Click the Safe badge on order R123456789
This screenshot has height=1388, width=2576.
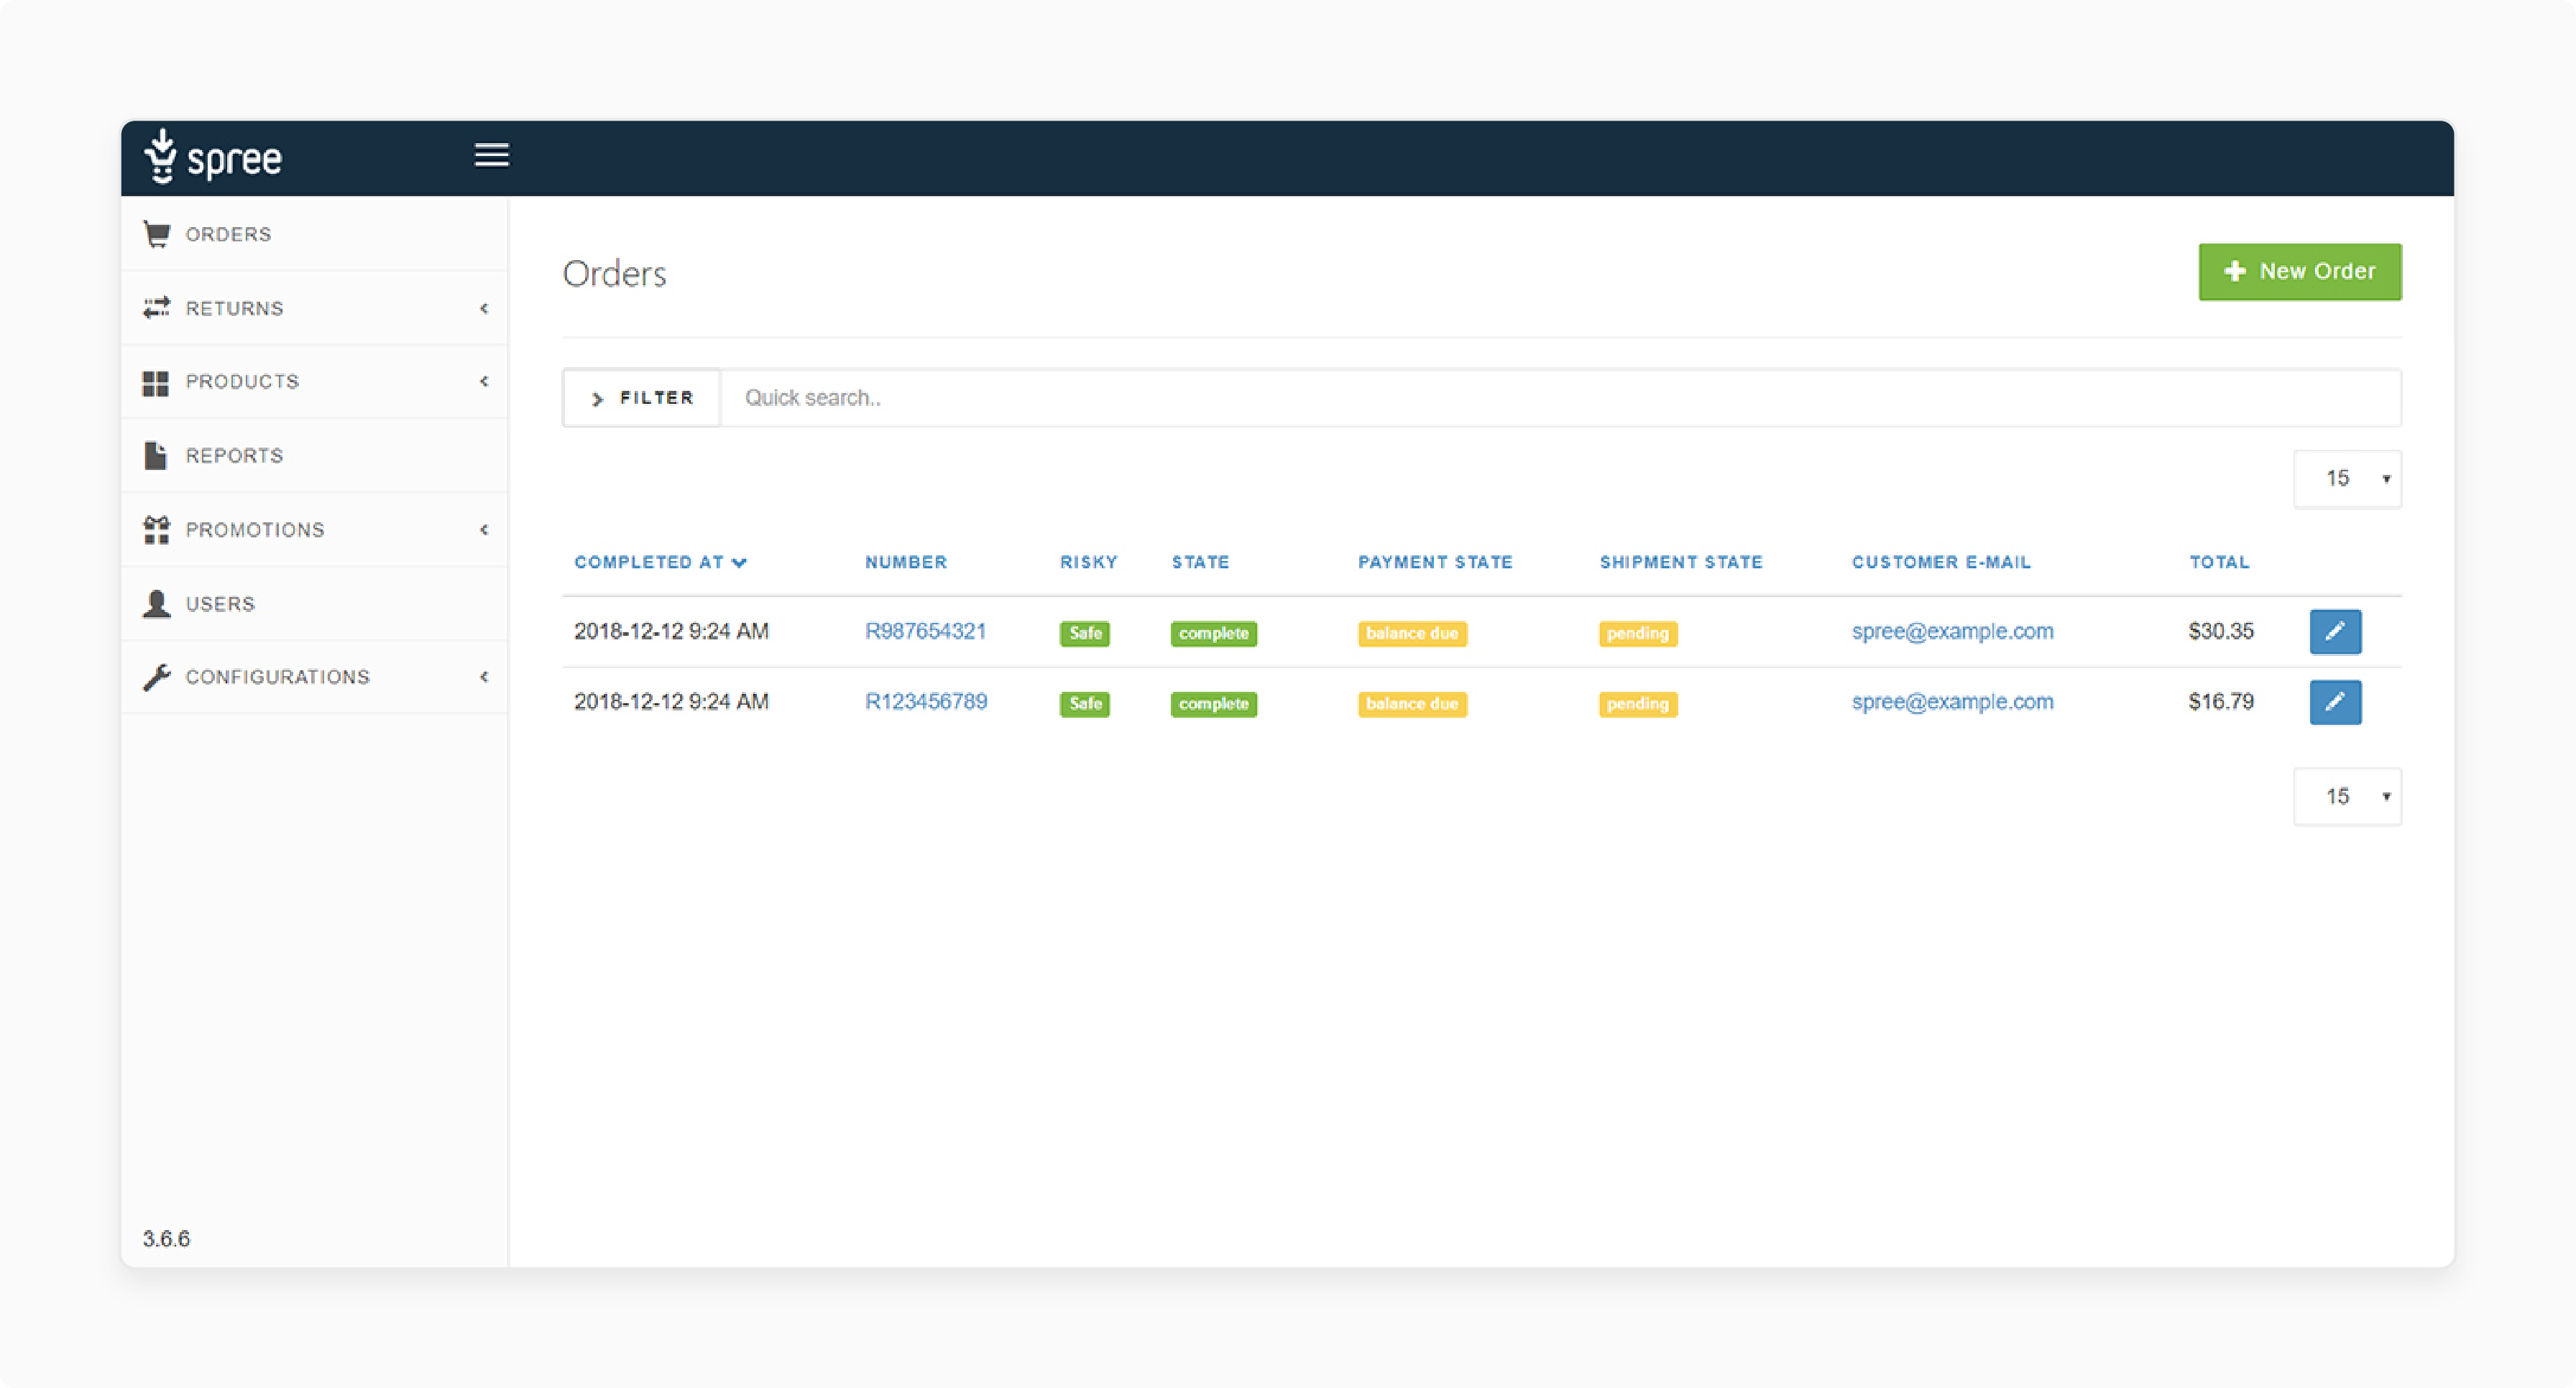point(1085,703)
